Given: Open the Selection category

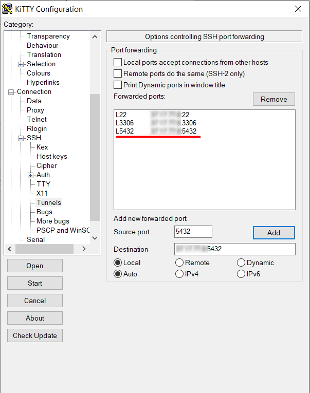Looking at the screenshot, I should [x=41, y=64].
